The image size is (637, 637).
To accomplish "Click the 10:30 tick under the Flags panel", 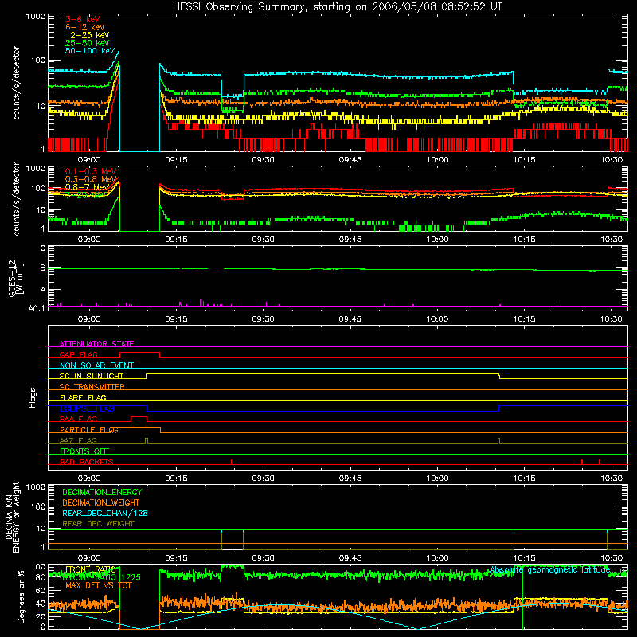I will point(611,479).
